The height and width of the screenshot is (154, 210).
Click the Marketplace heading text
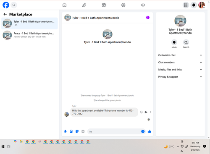point(21,14)
